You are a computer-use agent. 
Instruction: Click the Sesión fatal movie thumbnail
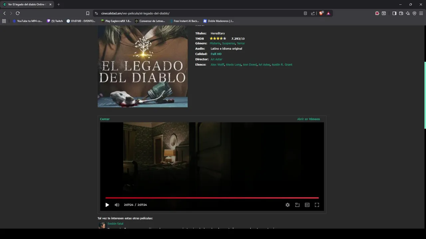coord(102,225)
